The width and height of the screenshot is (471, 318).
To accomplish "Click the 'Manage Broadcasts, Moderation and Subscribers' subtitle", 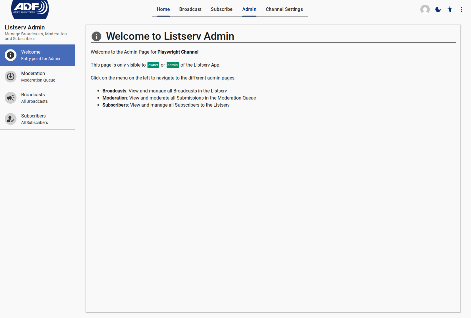I will click(x=36, y=36).
